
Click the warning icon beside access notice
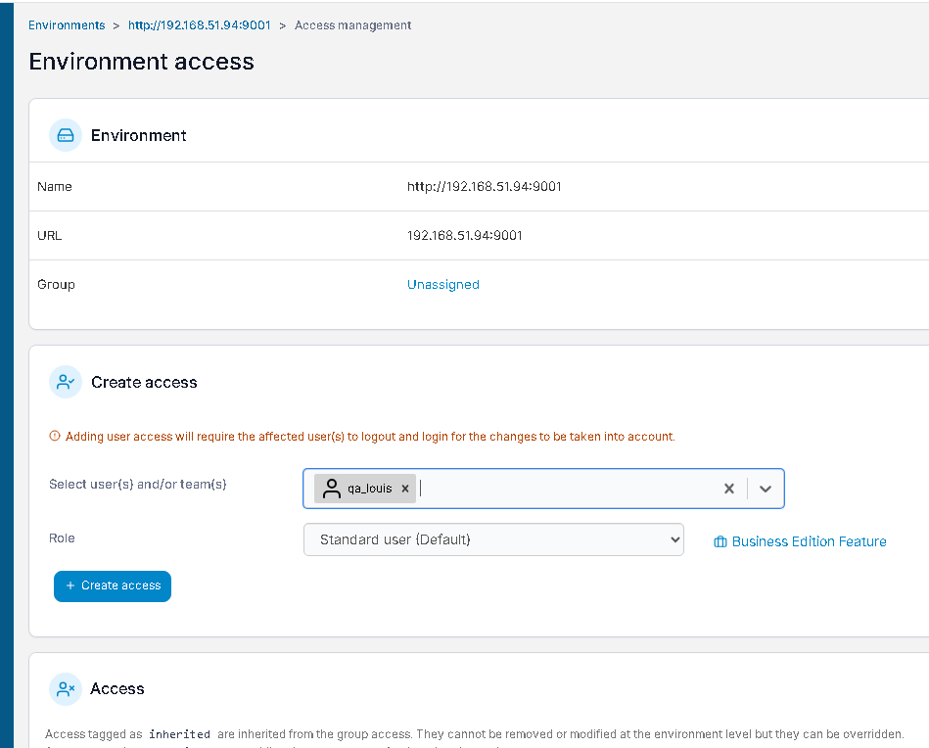pyautogui.click(x=55, y=437)
